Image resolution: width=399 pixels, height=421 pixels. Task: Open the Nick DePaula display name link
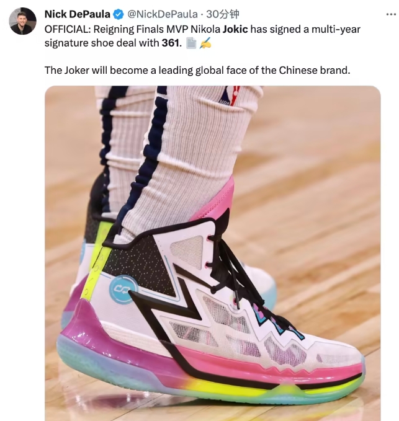(x=77, y=14)
